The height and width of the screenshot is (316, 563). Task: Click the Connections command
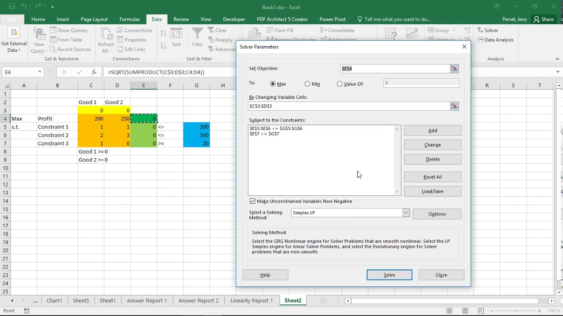pyautogui.click(x=134, y=30)
